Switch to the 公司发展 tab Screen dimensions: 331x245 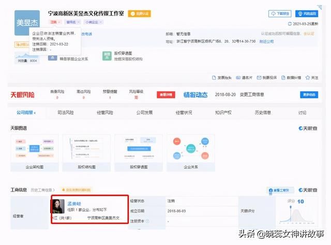point(144,112)
